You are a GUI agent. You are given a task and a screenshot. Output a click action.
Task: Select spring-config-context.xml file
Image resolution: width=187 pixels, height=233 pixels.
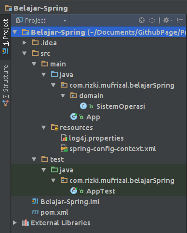[x=113, y=149]
